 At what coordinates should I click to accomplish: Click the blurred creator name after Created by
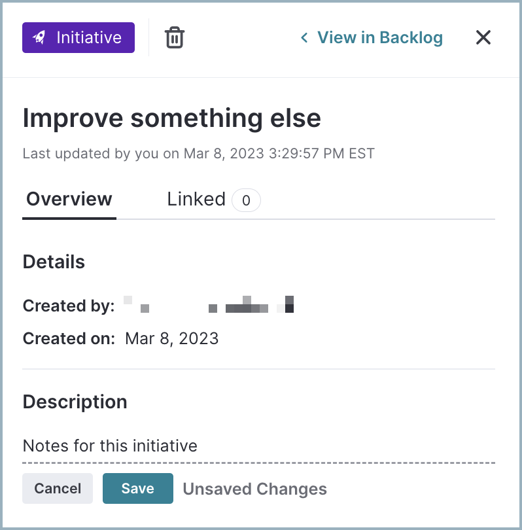(209, 304)
